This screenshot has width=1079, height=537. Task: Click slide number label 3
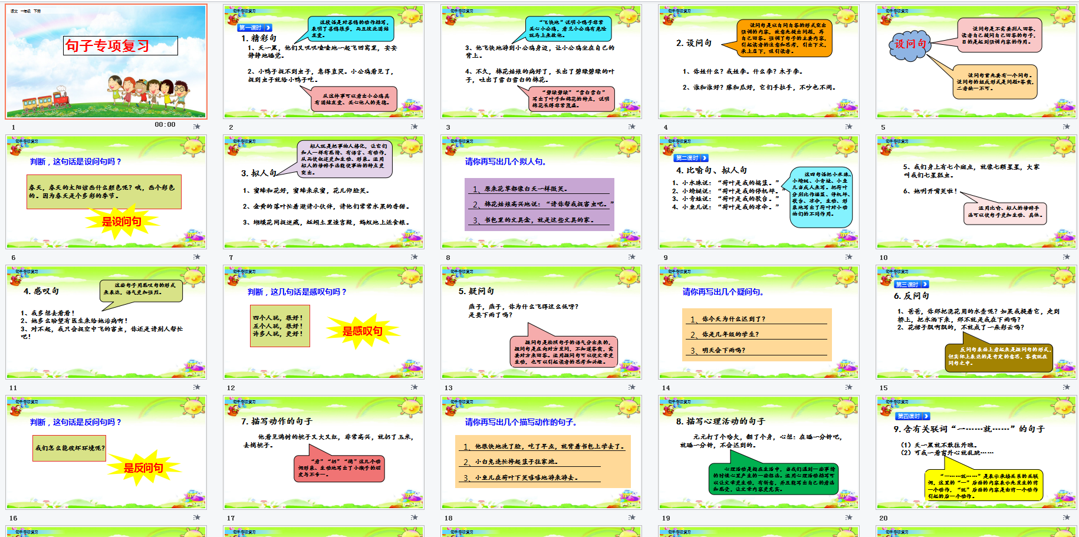pyautogui.click(x=448, y=127)
